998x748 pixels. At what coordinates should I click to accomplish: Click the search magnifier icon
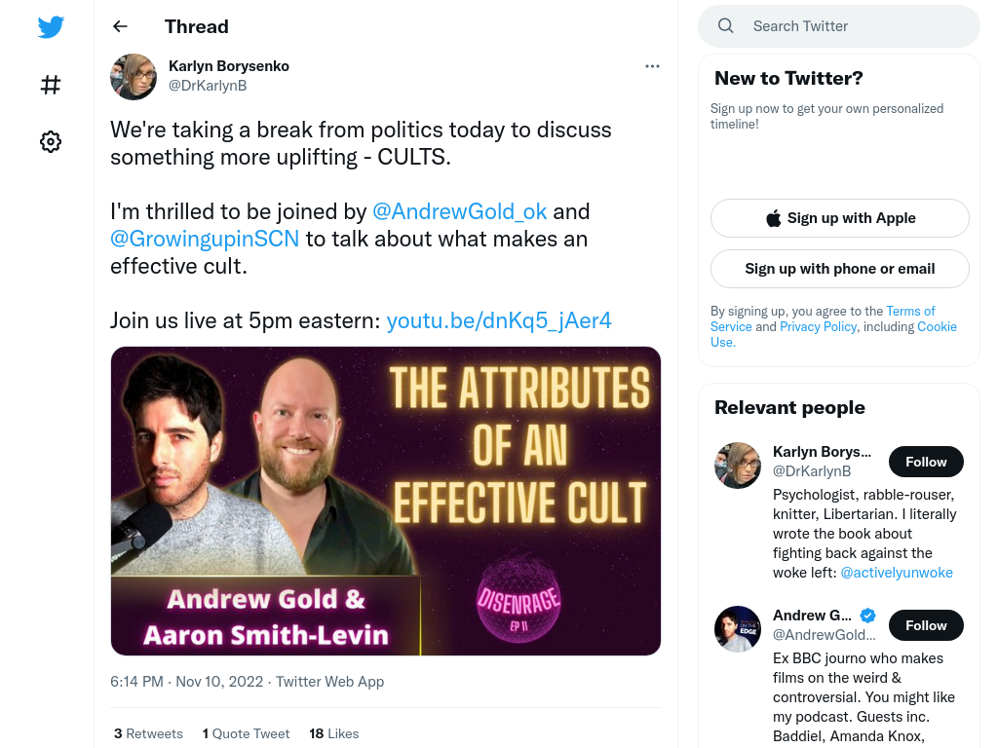pyautogui.click(x=725, y=26)
